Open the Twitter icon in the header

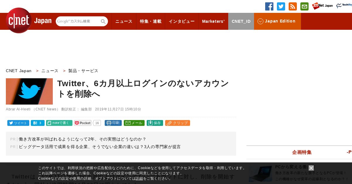pos(281,6)
